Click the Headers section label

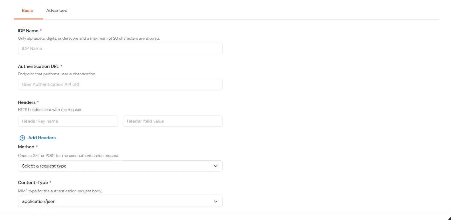point(27,102)
